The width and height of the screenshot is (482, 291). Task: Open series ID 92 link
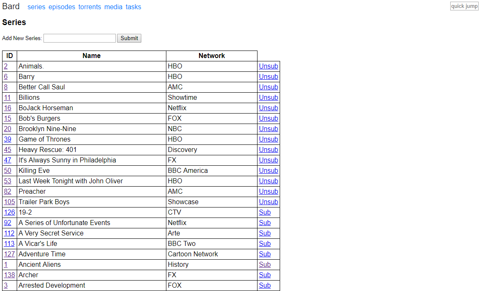click(8, 223)
